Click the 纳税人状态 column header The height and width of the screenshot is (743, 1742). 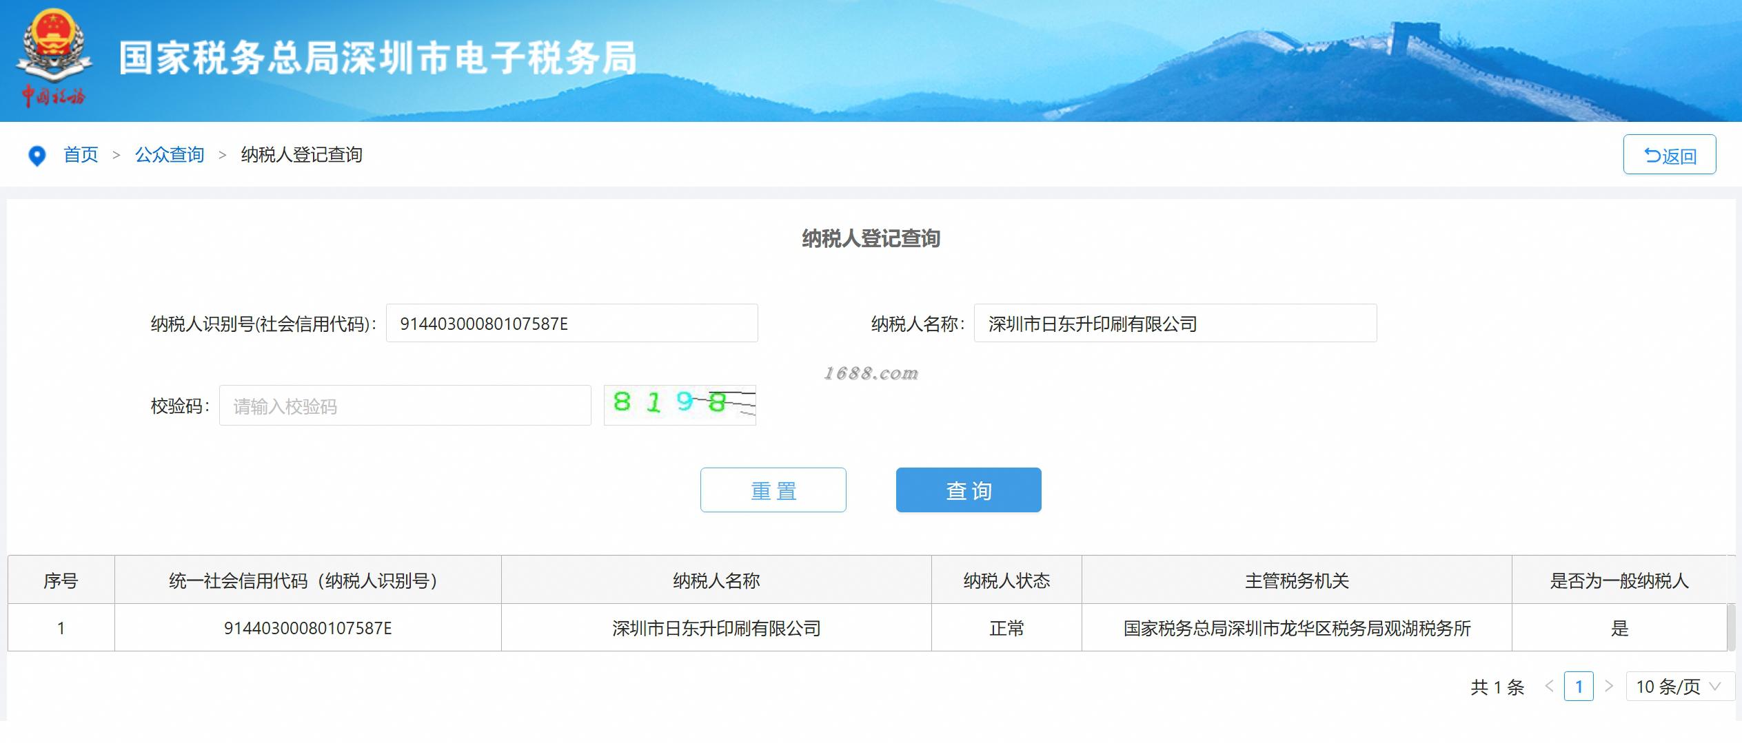(1006, 580)
